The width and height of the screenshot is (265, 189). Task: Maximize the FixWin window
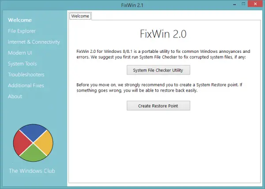click(243, 4)
